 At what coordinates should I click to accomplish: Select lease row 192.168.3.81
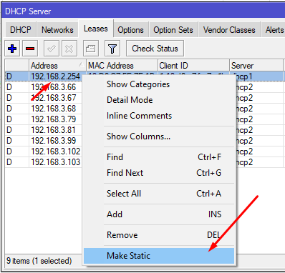(54, 130)
